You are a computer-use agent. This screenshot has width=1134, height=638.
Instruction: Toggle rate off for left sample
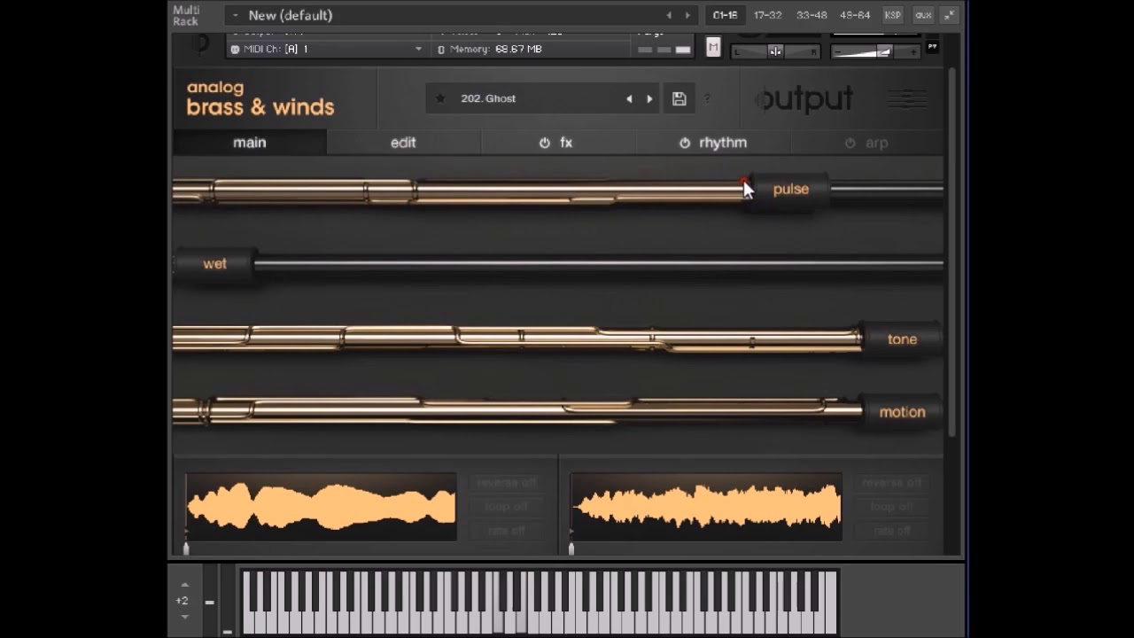point(507,531)
